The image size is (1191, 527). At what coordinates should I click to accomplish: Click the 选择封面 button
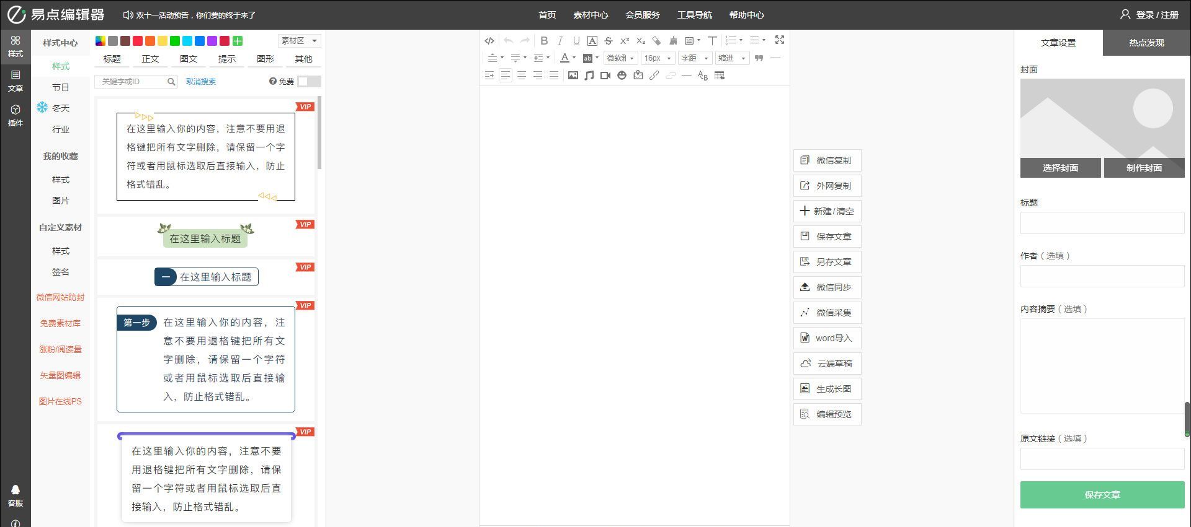pos(1060,168)
